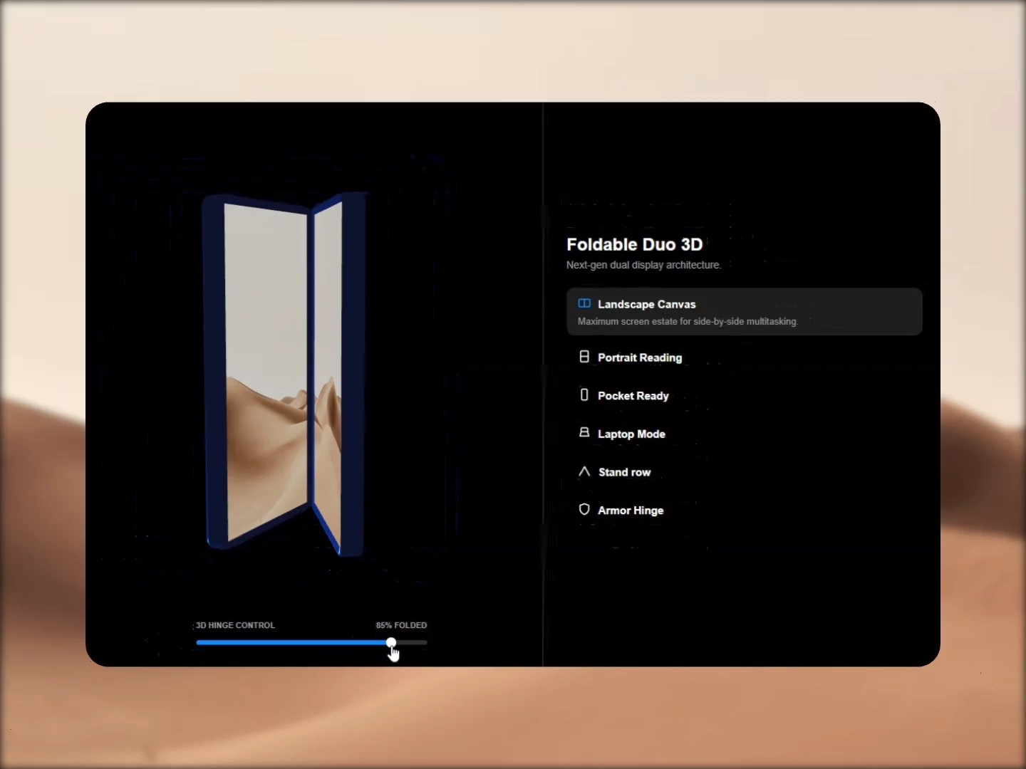Select the Stand row option label

(624, 472)
